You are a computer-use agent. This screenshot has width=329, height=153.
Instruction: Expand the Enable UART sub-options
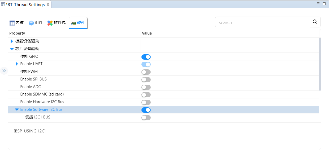pyautogui.click(x=17, y=64)
